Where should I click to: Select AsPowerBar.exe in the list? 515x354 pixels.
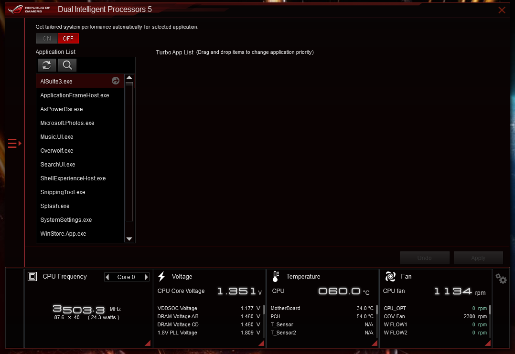(80, 109)
